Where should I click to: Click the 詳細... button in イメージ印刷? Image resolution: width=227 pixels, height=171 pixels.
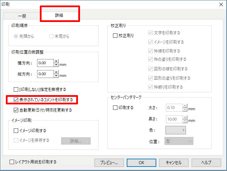pyautogui.click(x=76, y=141)
